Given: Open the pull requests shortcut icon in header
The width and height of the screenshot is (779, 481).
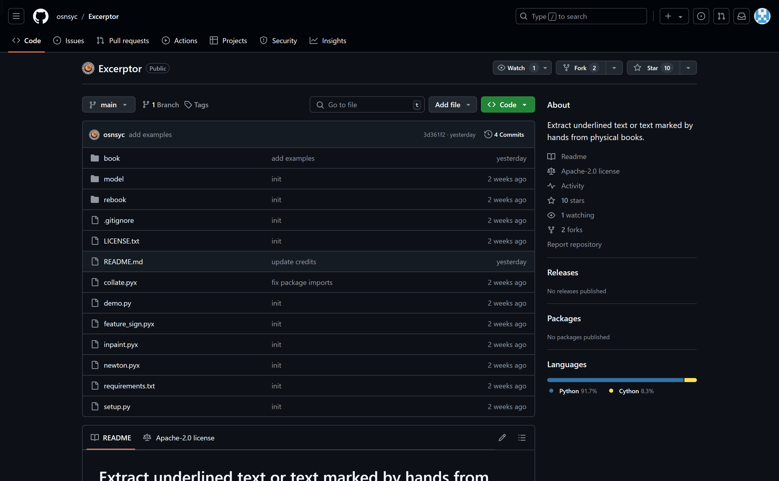Looking at the screenshot, I should [721, 16].
